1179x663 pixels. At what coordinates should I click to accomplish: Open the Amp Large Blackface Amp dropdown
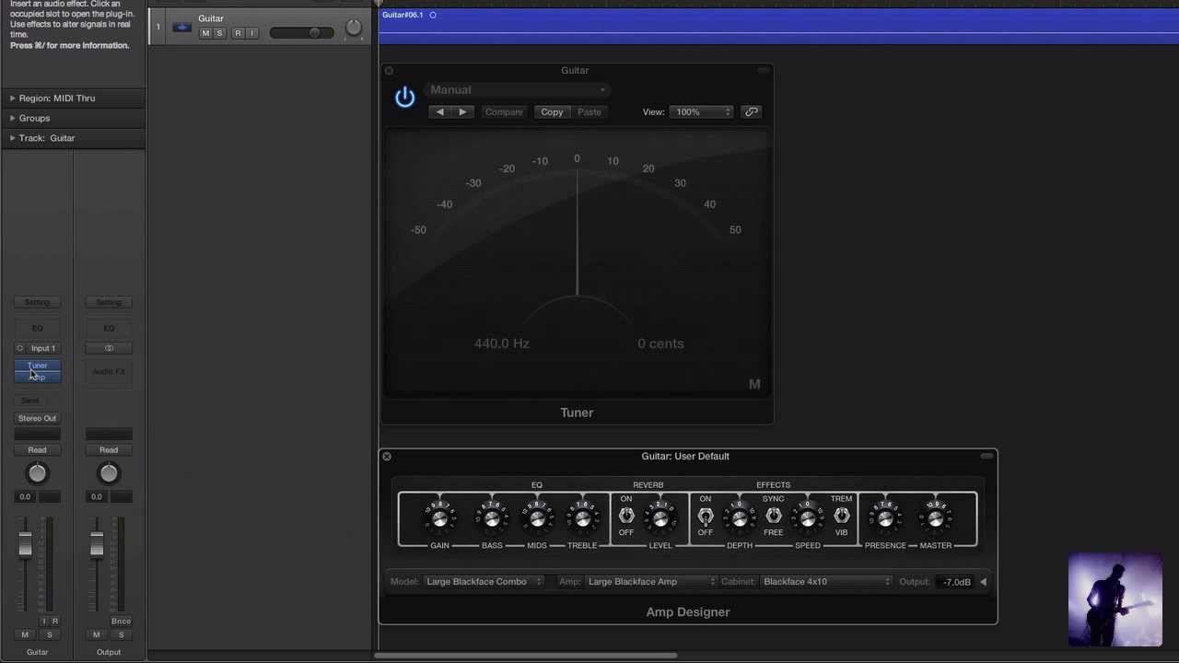[x=651, y=582]
